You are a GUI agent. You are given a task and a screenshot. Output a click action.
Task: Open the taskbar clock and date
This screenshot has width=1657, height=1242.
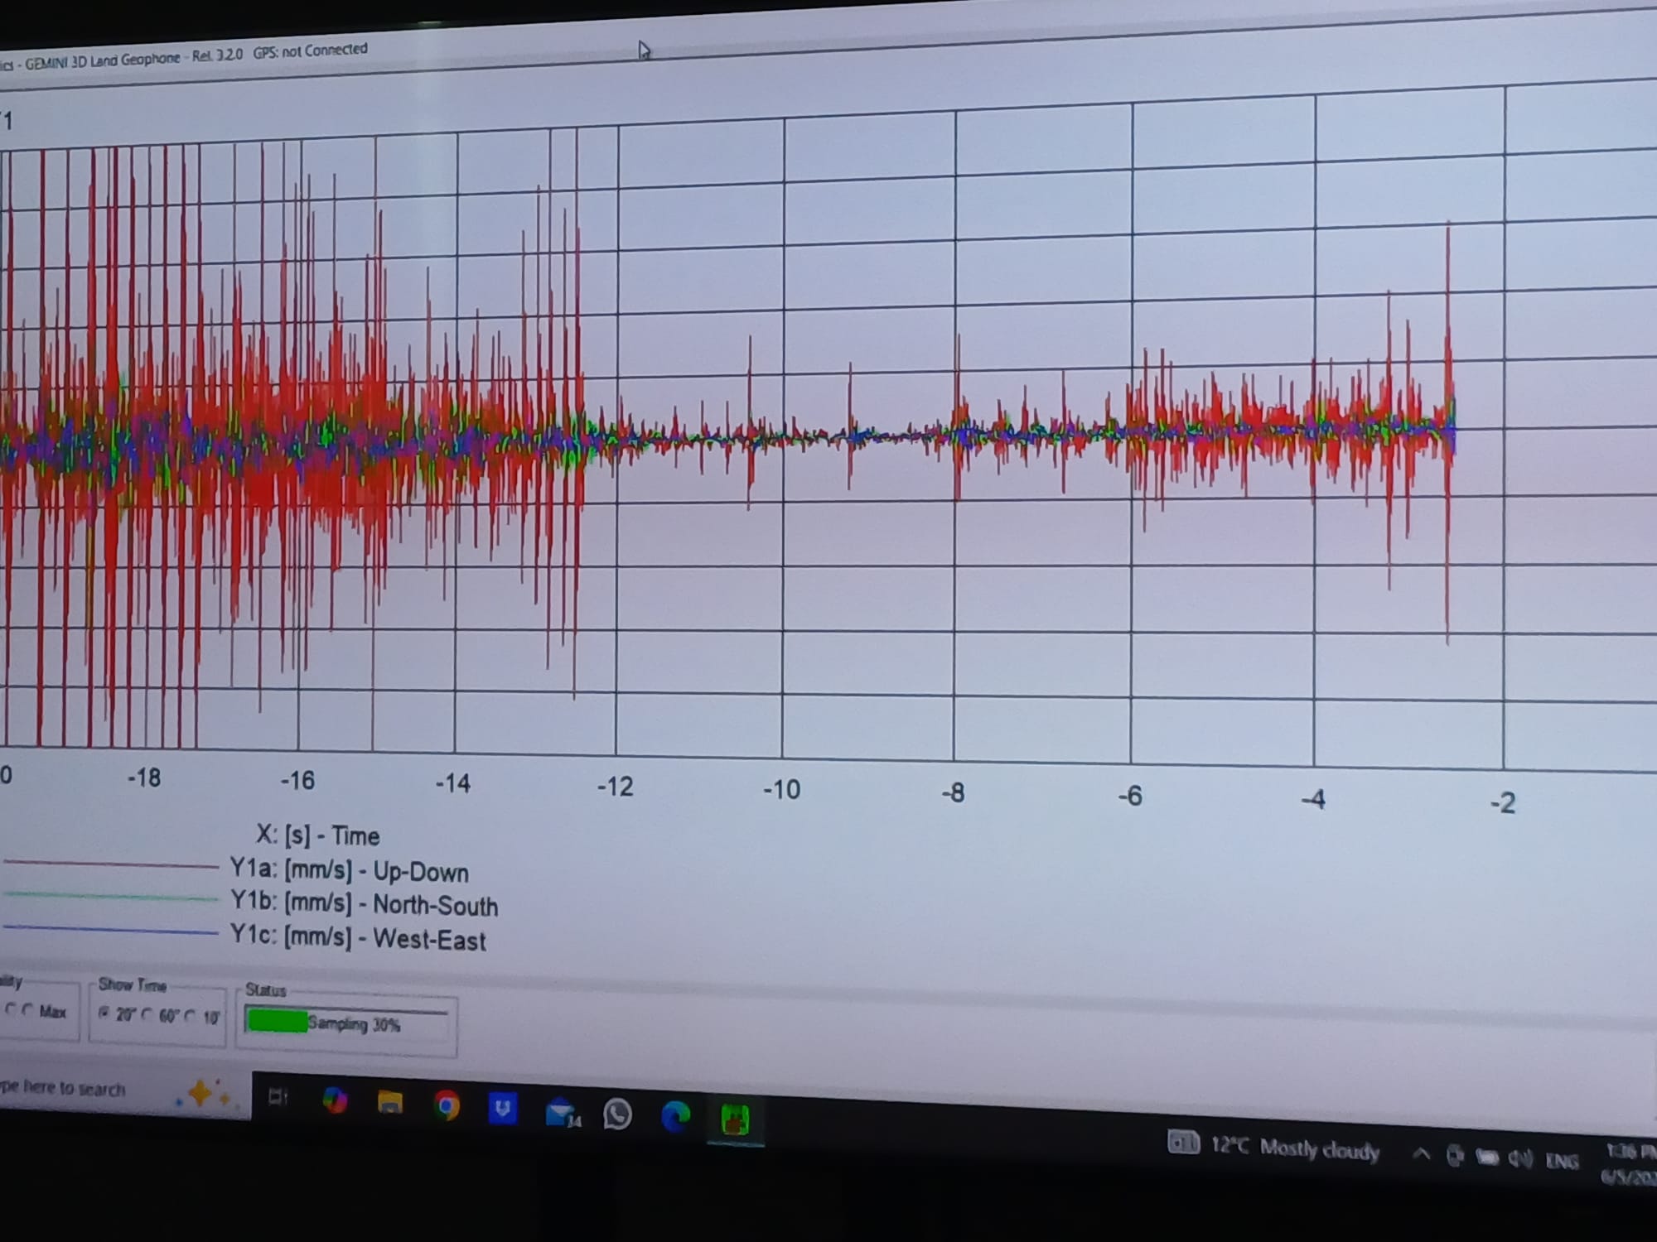[x=1630, y=1163]
